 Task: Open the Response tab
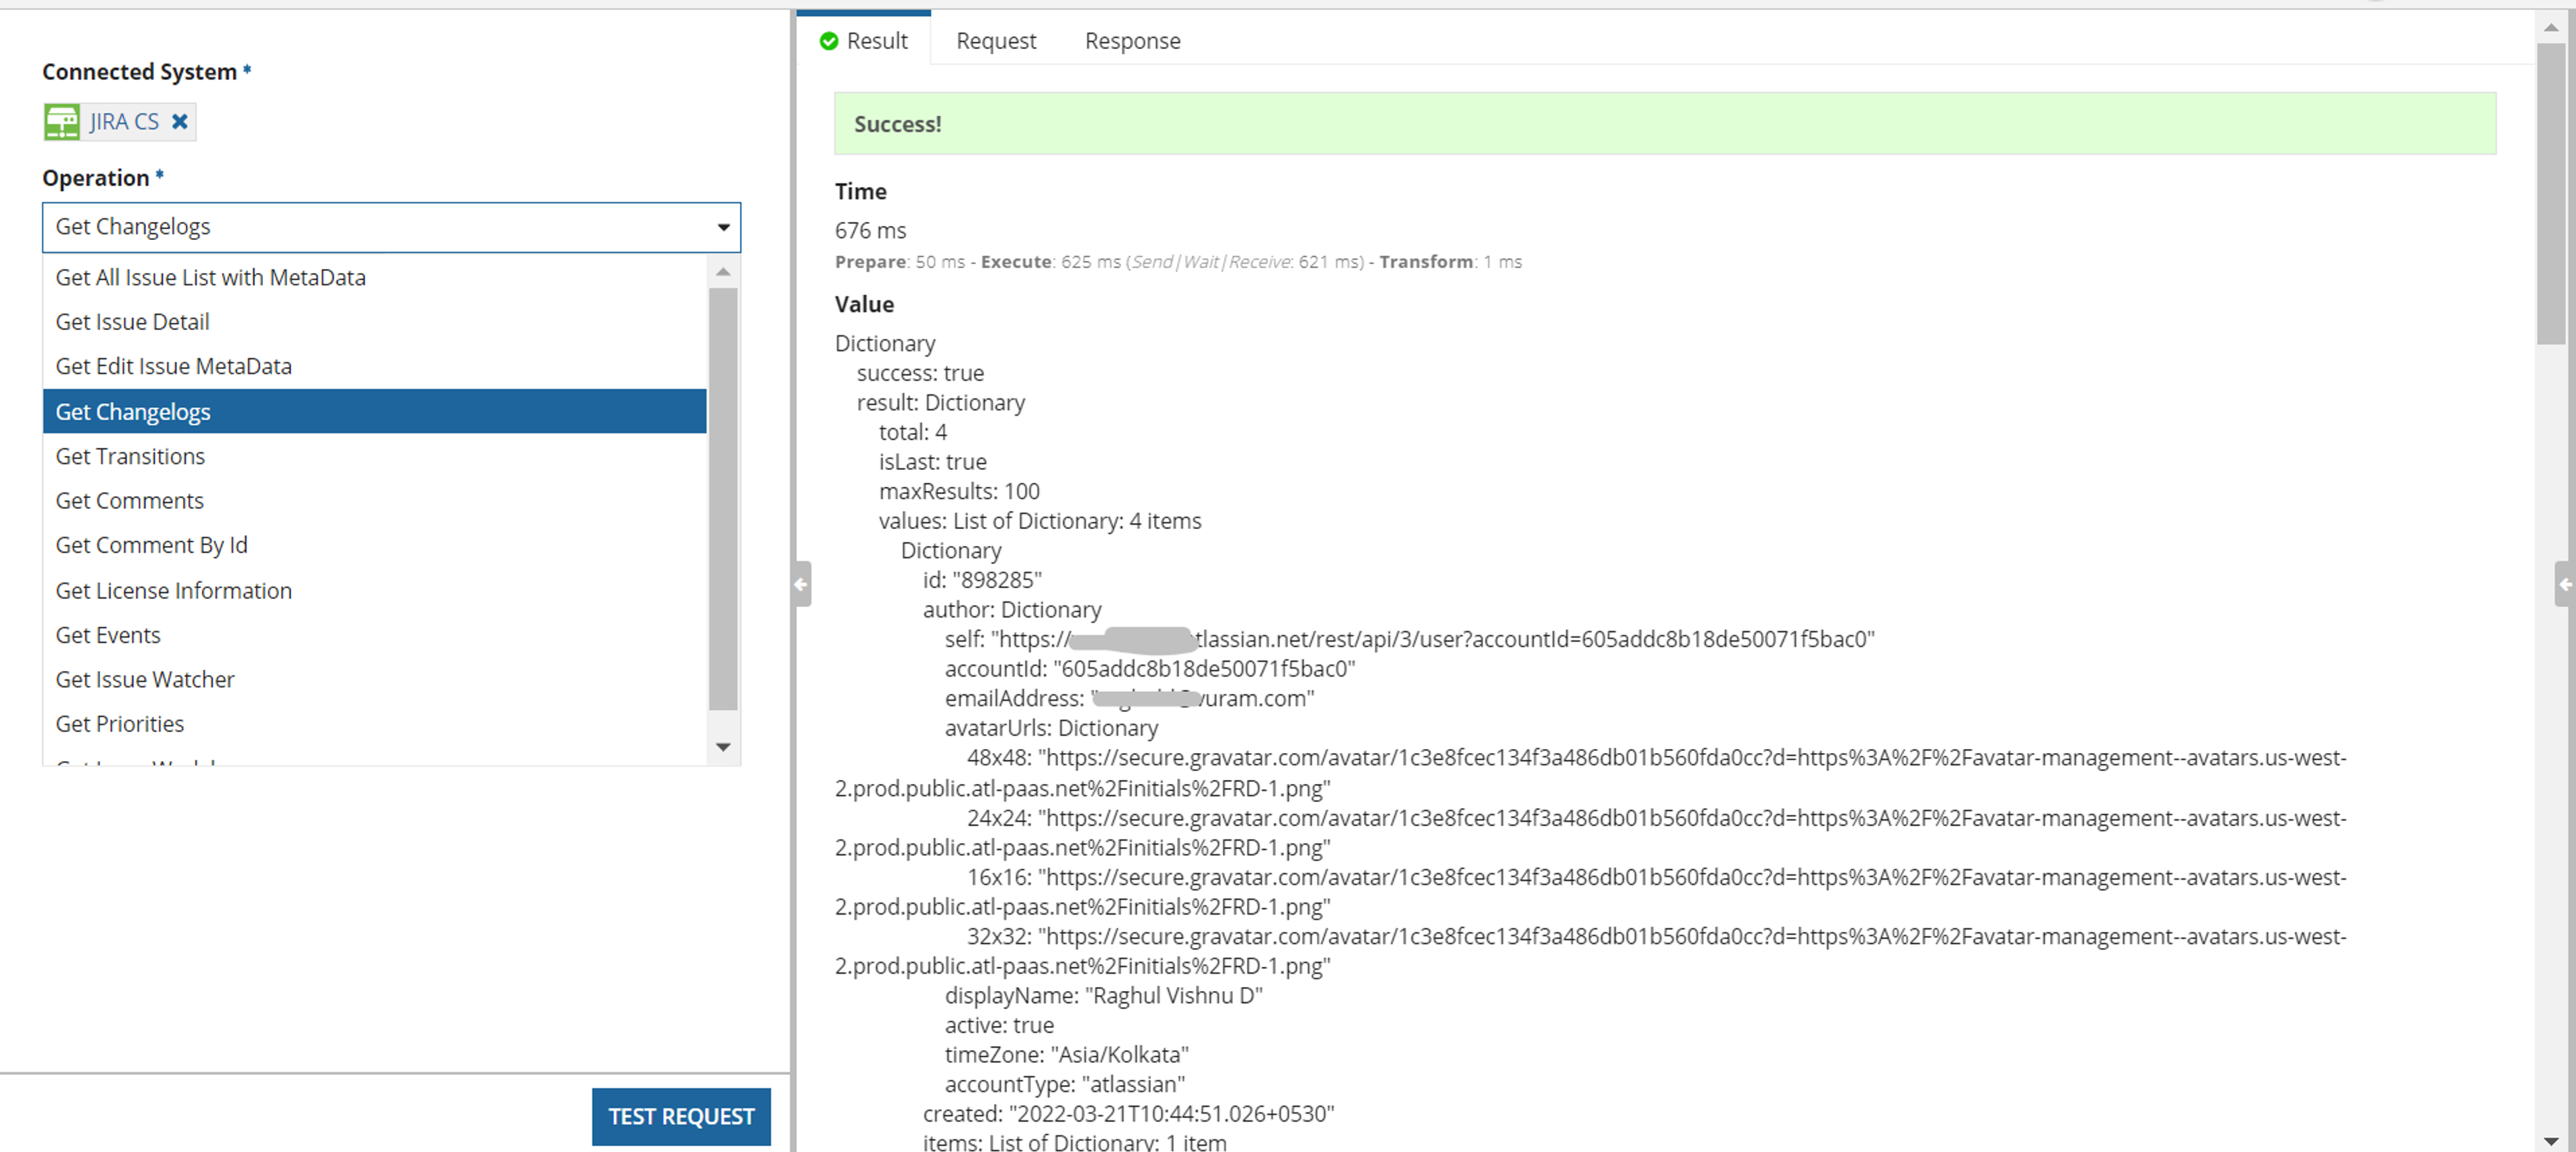[x=1132, y=41]
